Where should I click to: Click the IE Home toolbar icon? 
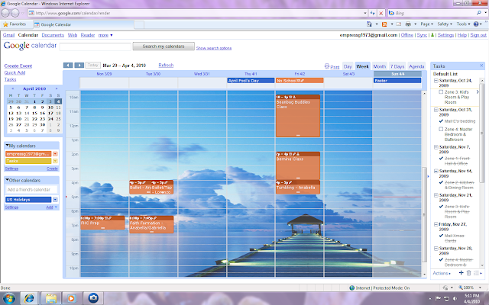[x=369, y=24]
